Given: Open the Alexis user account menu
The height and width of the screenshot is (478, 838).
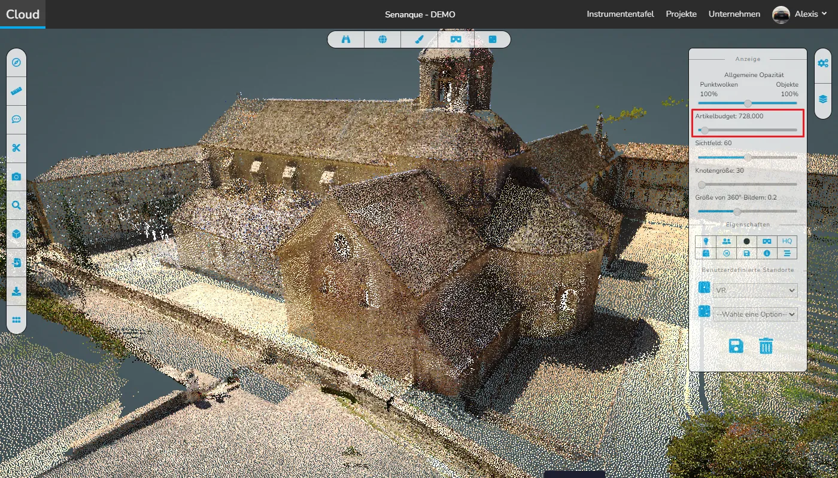Looking at the screenshot, I should [x=800, y=14].
